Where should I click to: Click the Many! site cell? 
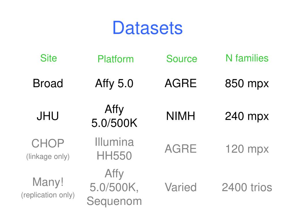coord(48,182)
